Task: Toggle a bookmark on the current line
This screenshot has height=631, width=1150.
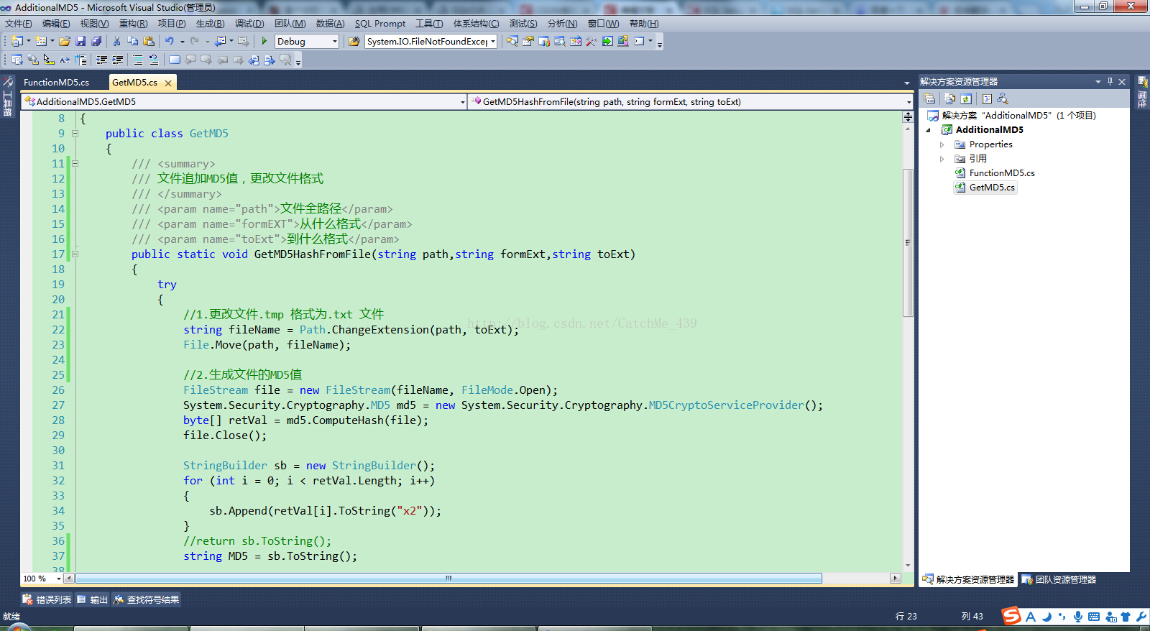Action: tap(175, 60)
